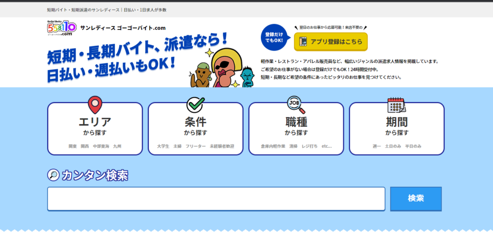This screenshot has height=235, width=493.
Task: Click the 短期・長期バイト、派遣なら! headline banner
Action: [137, 58]
